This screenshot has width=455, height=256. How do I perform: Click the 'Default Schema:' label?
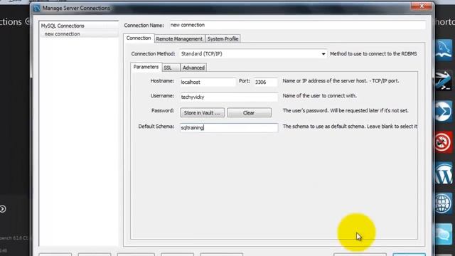point(156,127)
